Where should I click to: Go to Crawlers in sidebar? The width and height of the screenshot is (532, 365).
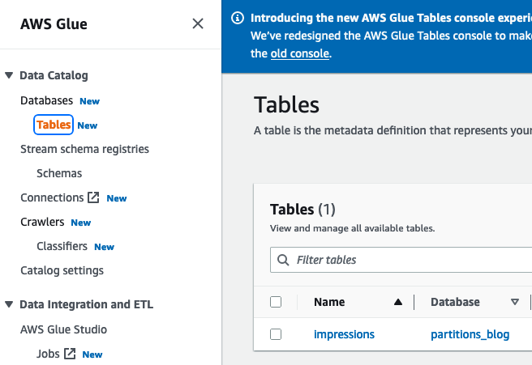[43, 222]
